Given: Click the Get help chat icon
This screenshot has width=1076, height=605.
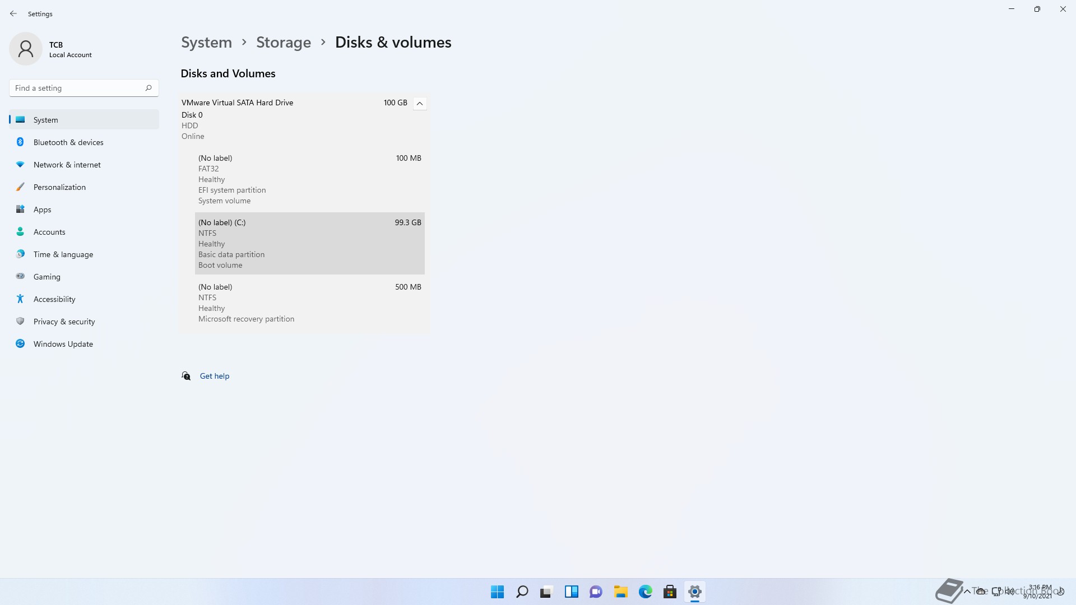Looking at the screenshot, I should 186,376.
